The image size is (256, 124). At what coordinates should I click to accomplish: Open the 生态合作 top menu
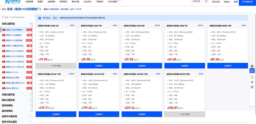pyautogui.click(x=88, y=2)
